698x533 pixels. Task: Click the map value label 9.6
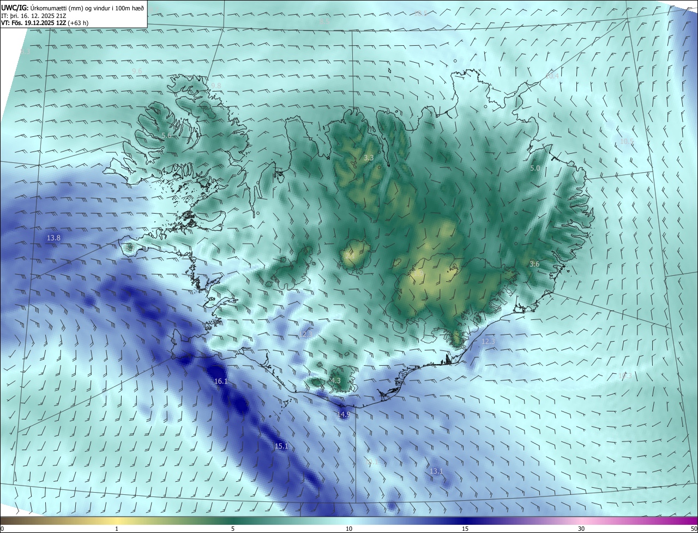137,72
